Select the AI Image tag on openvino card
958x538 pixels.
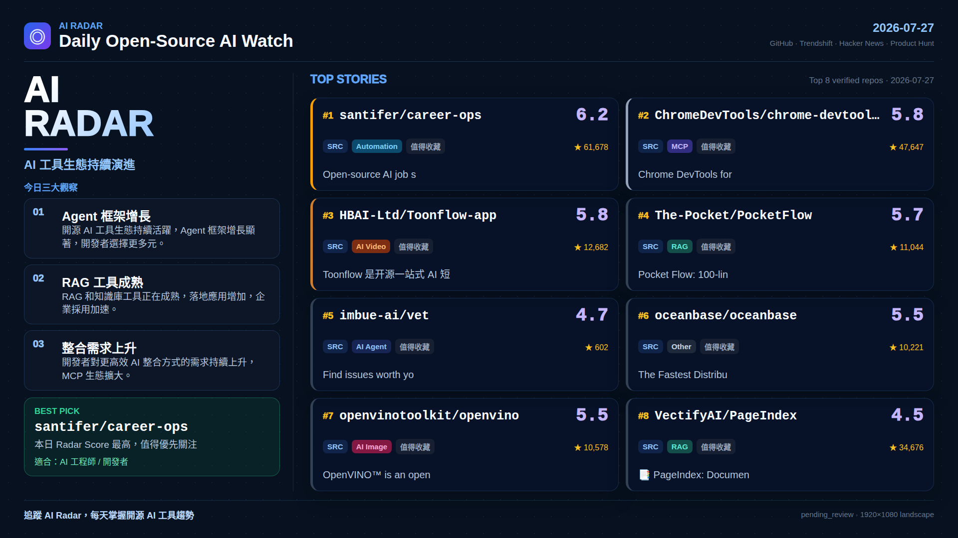click(x=372, y=447)
